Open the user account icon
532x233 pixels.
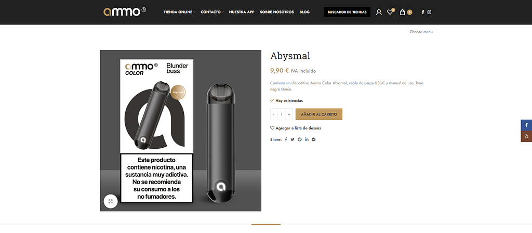[379, 12]
